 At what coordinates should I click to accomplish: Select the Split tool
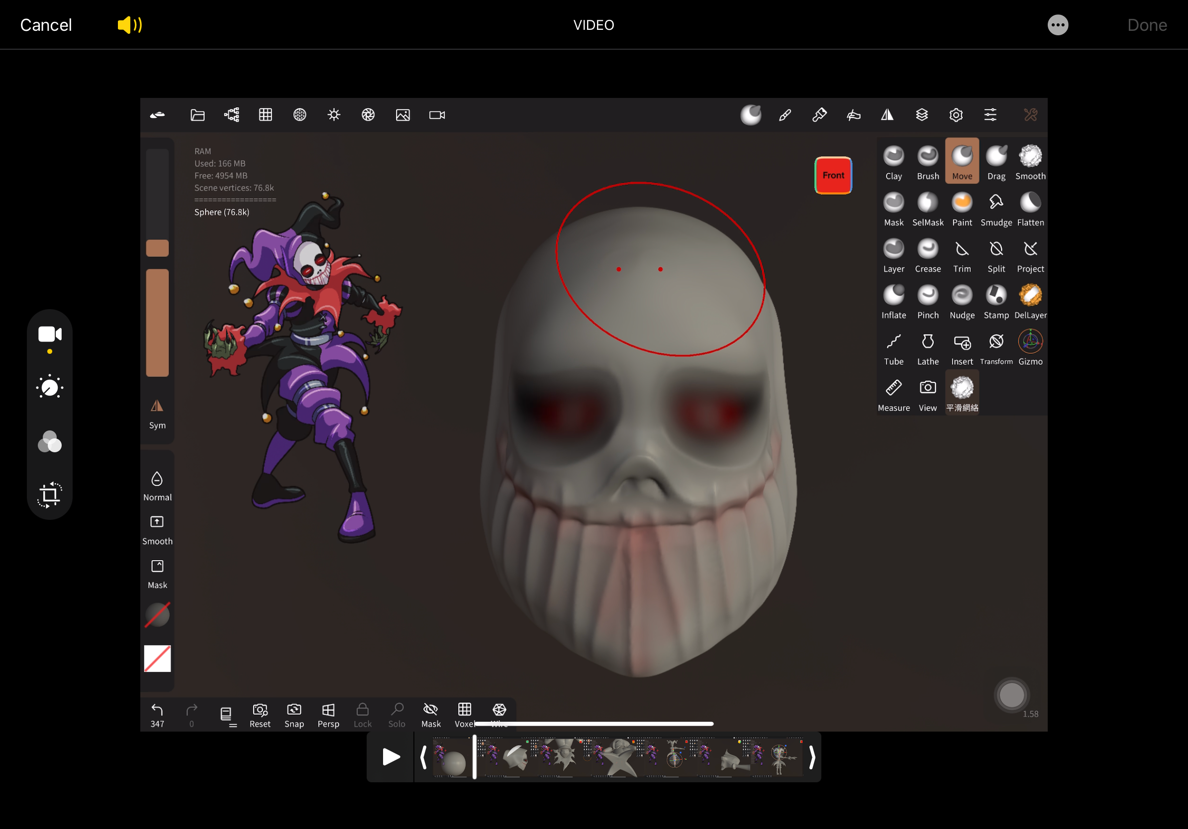tap(995, 255)
